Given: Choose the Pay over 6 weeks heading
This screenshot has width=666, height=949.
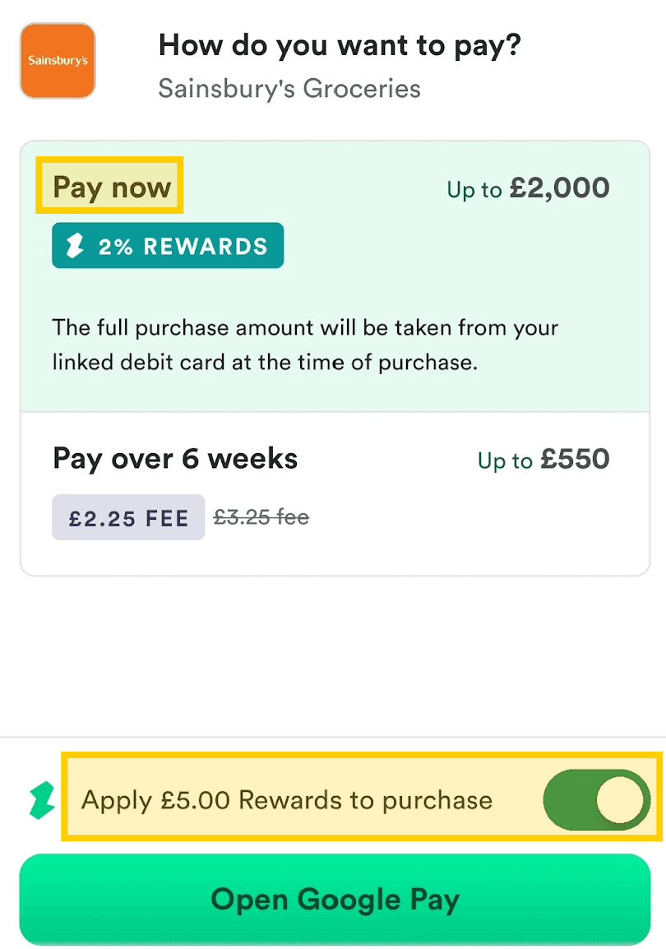Looking at the screenshot, I should point(175,459).
